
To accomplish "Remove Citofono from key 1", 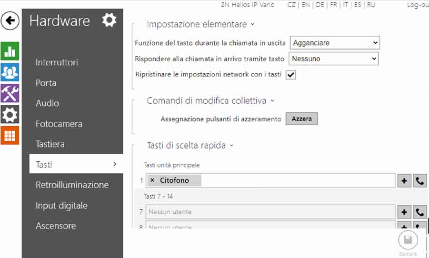I will [152, 180].
